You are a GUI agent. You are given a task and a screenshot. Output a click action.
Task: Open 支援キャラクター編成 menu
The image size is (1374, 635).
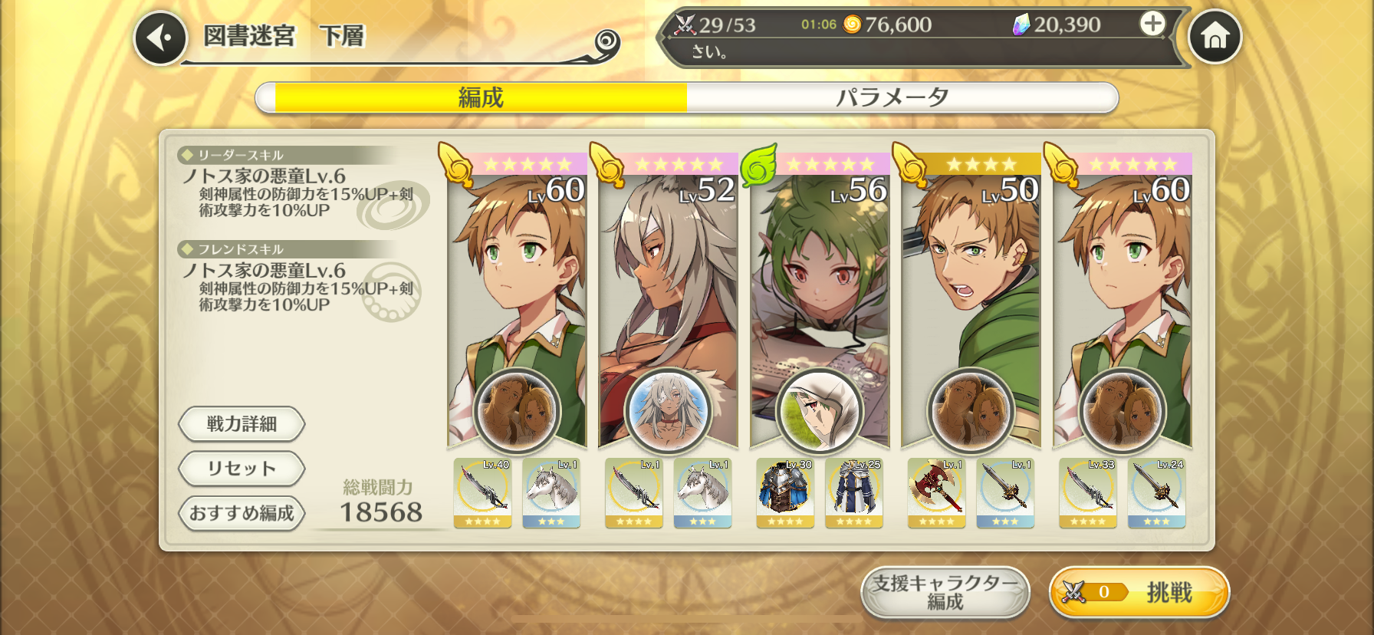(945, 592)
